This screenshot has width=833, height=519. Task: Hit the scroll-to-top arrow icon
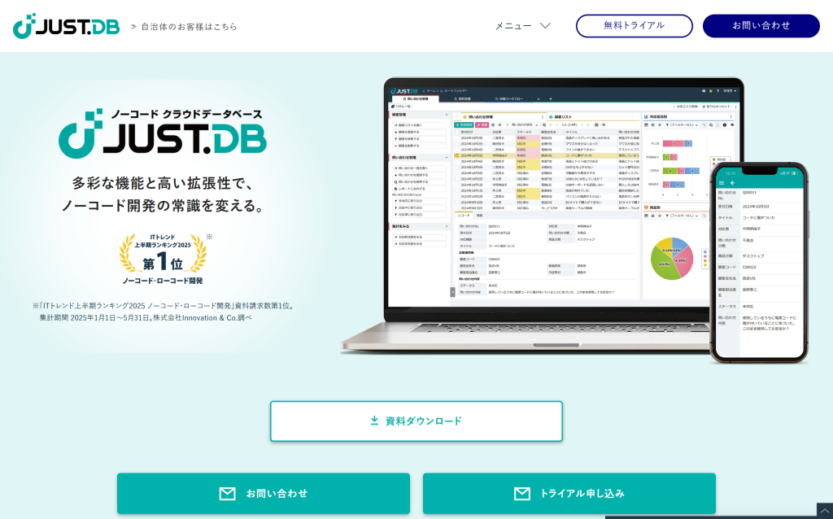[824, 511]
